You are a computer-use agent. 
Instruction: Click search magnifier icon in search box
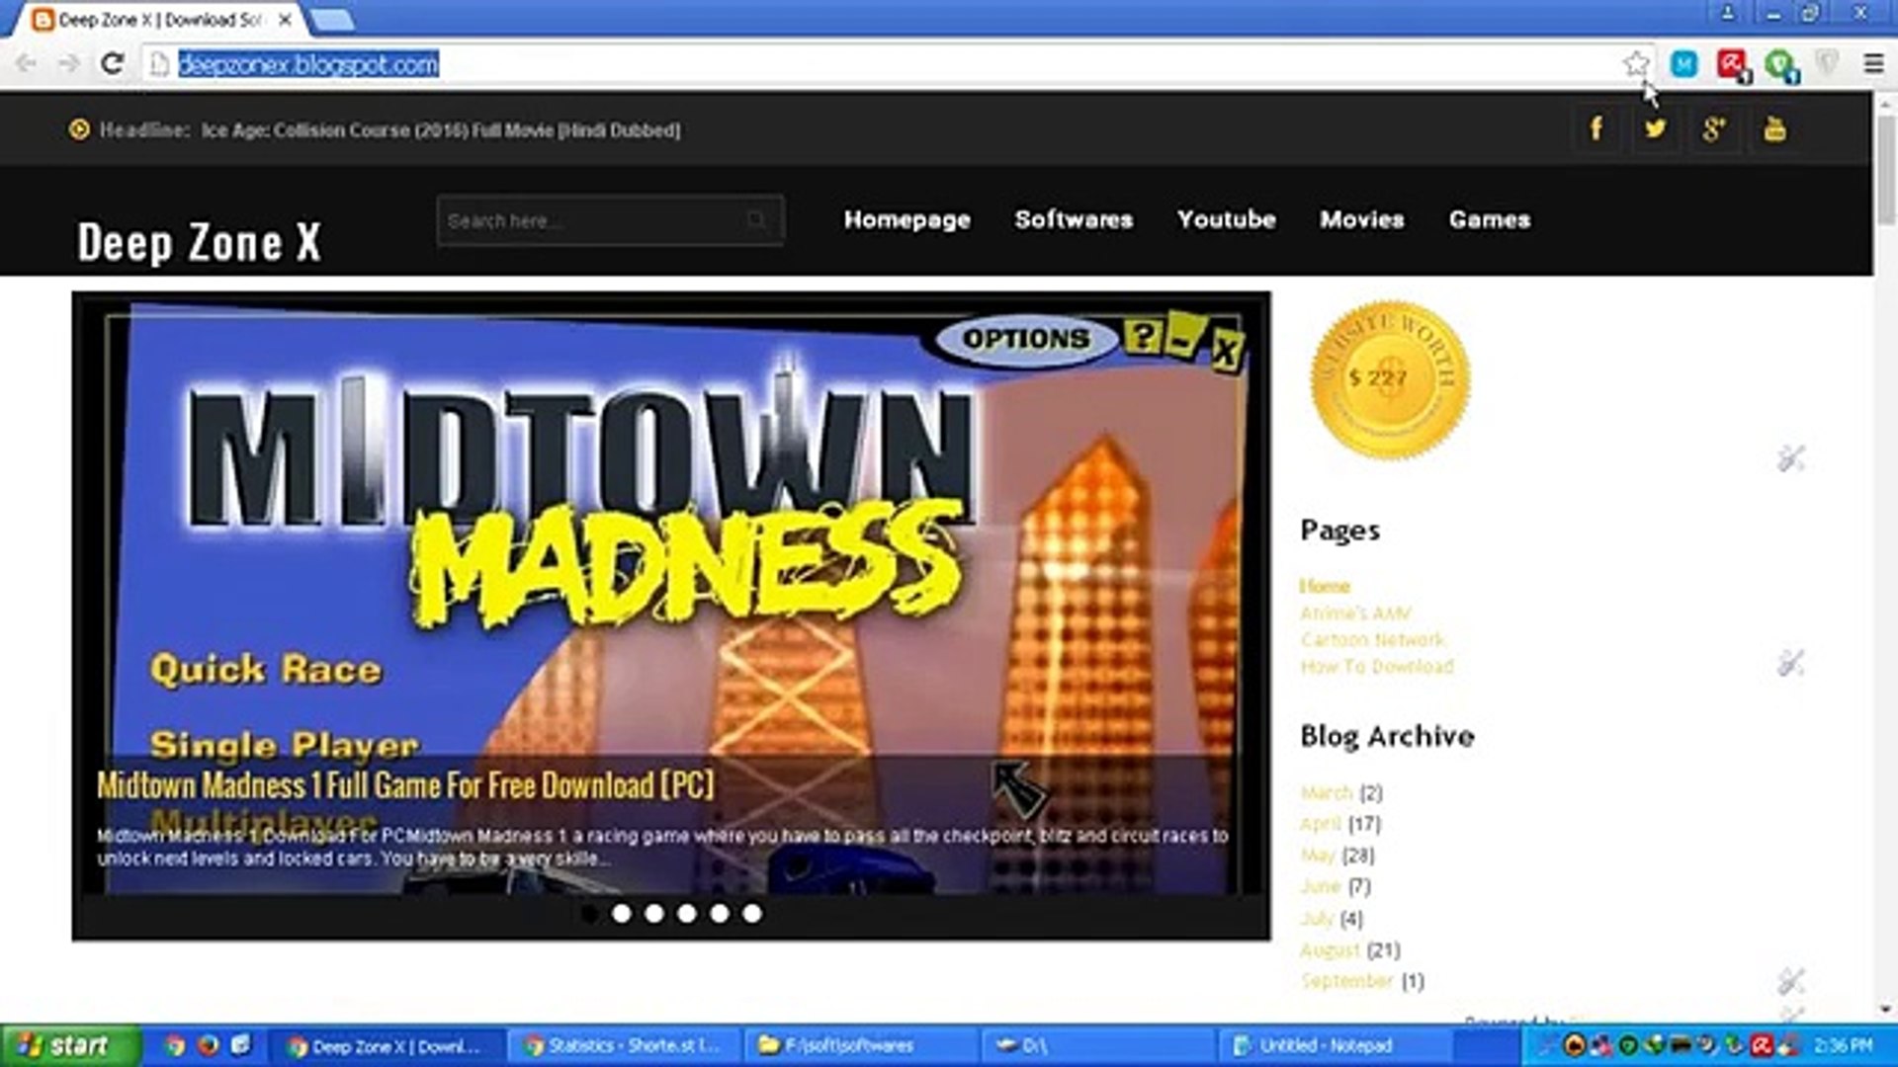click(756, 220)
